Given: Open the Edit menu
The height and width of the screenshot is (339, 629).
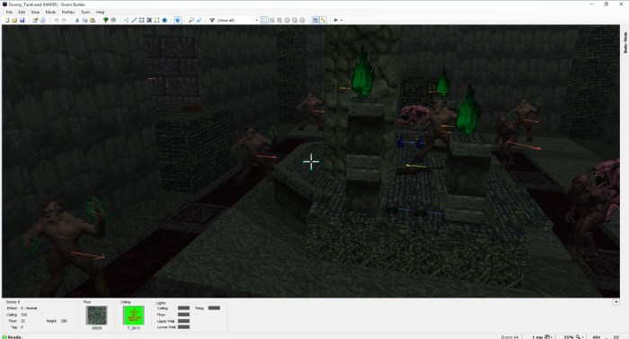Looking at the screenshot, I should pyautogui.click(x=22, y=12).
